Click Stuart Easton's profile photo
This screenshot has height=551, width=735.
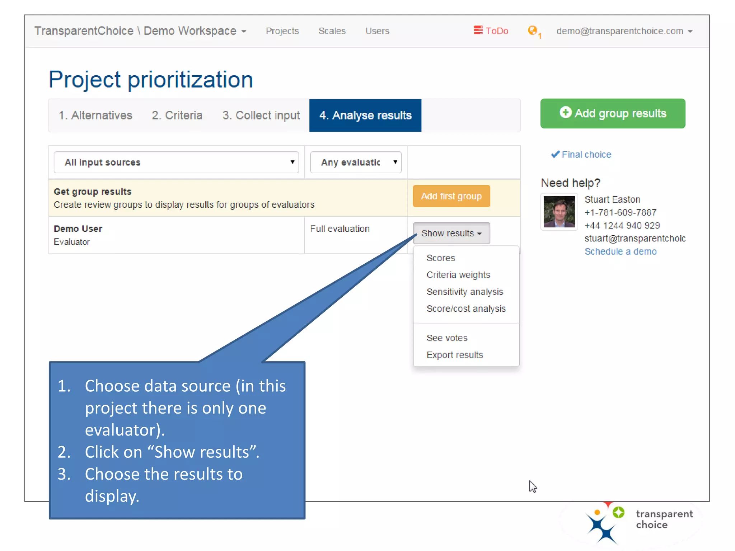[559, 212]
